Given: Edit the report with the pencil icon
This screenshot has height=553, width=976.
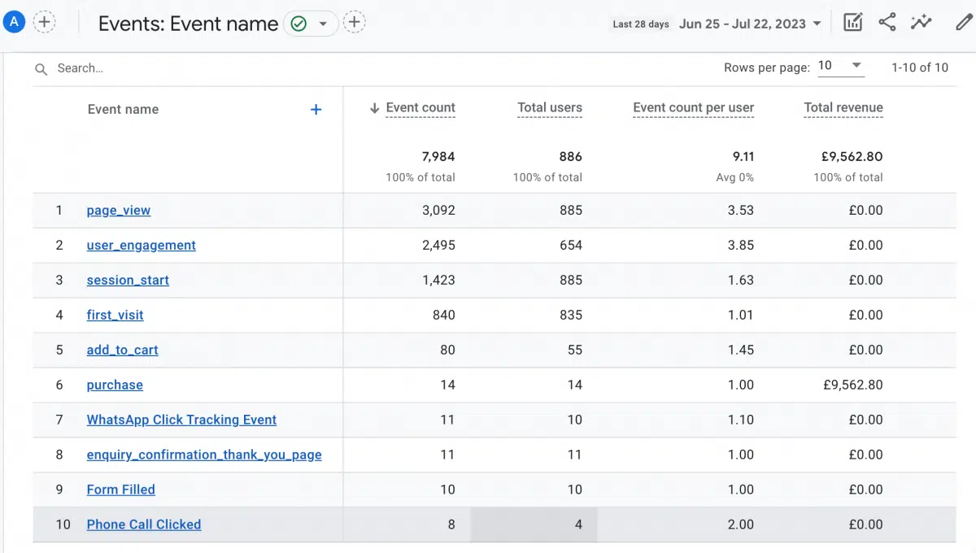Looking at the screenshot, I should tap(963, 23).
